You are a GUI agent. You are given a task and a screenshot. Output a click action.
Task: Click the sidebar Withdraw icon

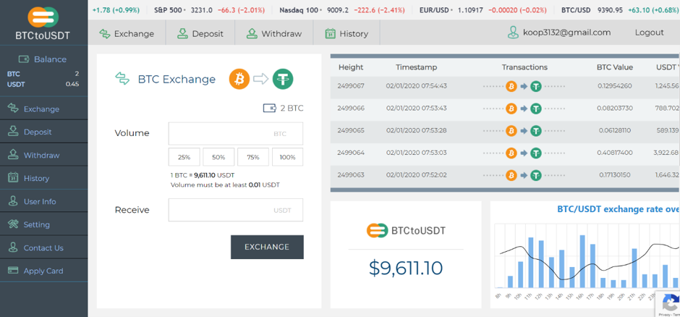pyautogui.click(x=14, y=155)
